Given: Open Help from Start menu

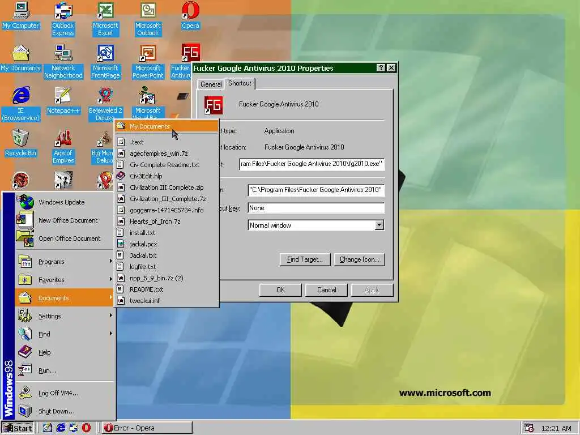Looking at the screenshot, I should click(x=65, y=352).
